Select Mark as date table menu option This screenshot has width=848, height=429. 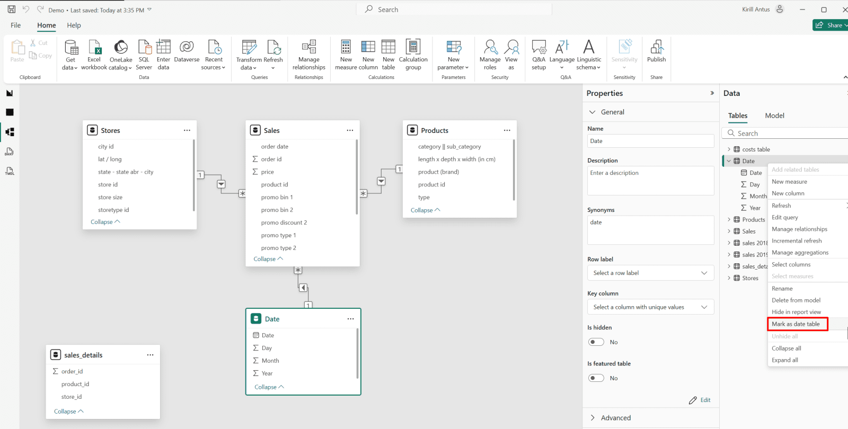tap(796, 324)
